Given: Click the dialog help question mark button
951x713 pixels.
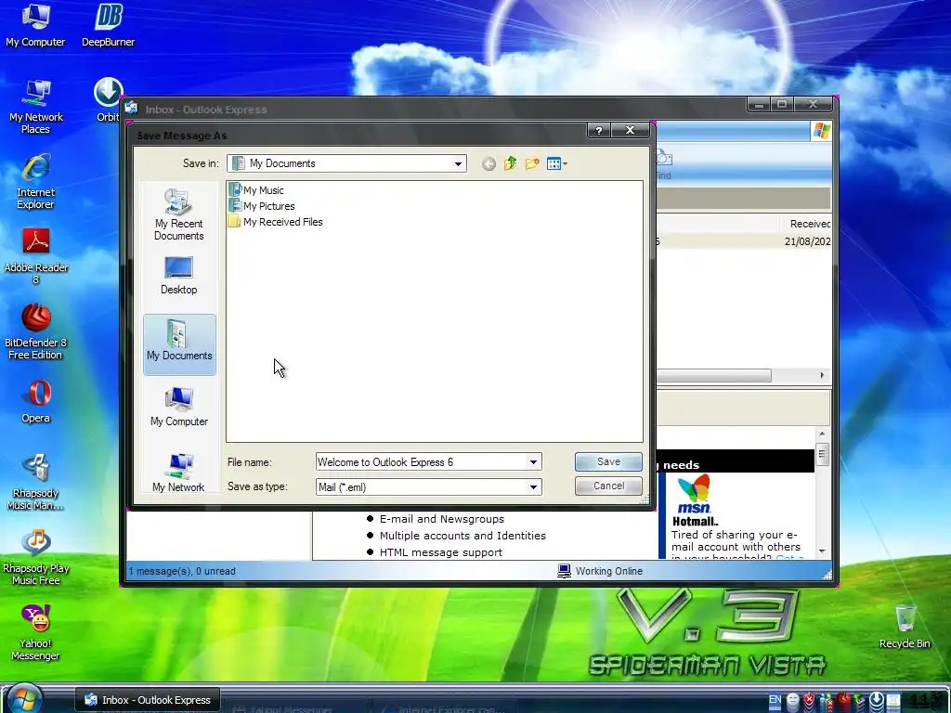Looking at the screenshot, I should (599, 130).
